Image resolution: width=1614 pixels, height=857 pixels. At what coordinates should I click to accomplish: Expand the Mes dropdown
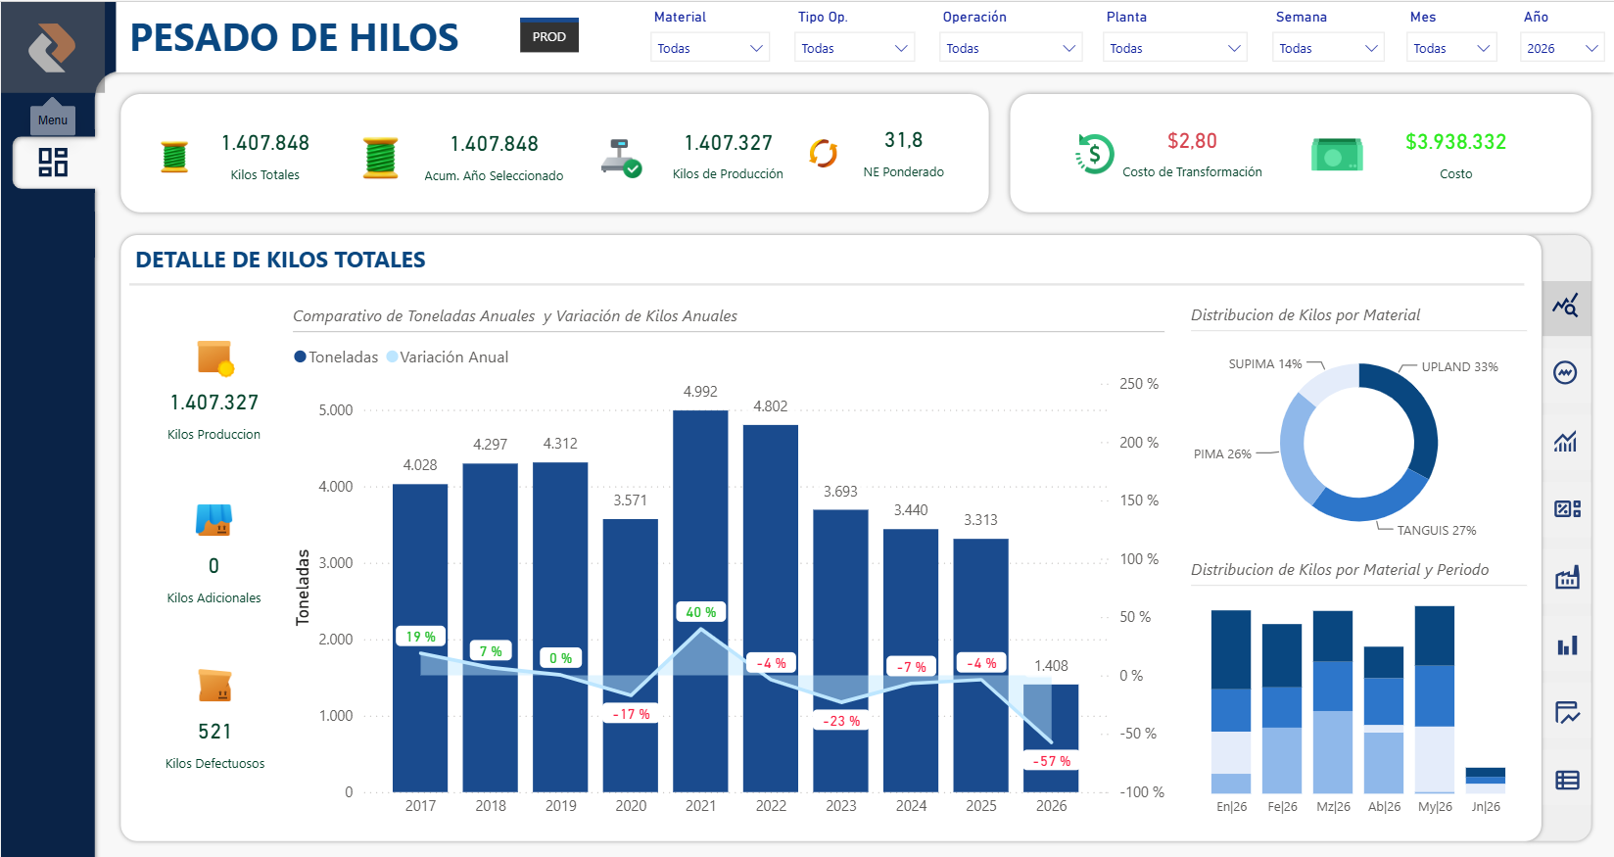(x=1452, y=48)
